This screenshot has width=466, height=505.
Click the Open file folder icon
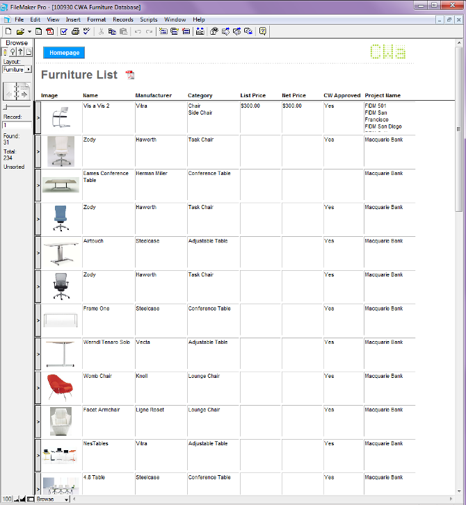tap(20, 31)
